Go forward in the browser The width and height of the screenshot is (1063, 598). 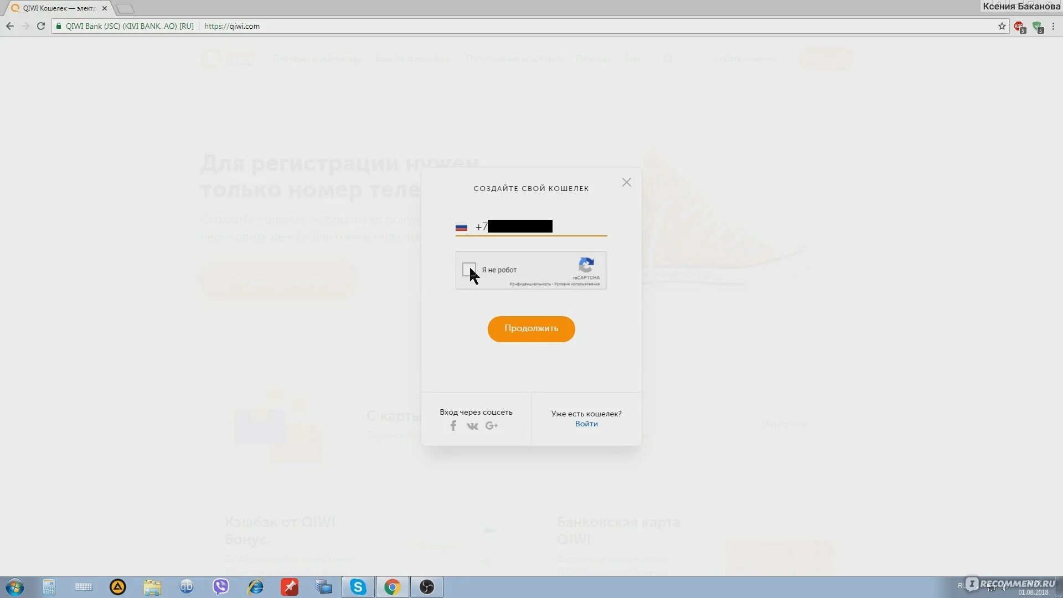25,26
